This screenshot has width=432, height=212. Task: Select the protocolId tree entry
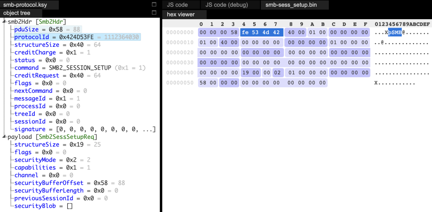coord(77,37)
